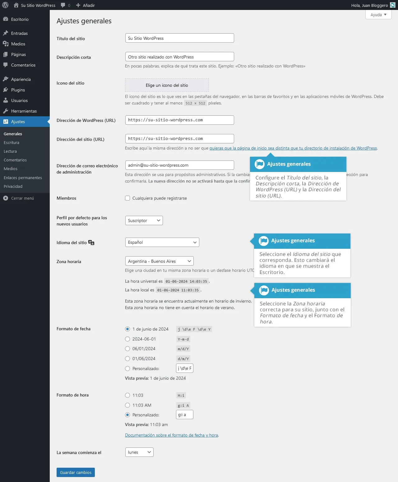Viewport: 398px width, 482px height.
Task: Open the Español site language dropdown
Action: point(162,242)
